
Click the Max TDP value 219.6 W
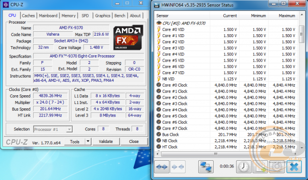point(101,34)
